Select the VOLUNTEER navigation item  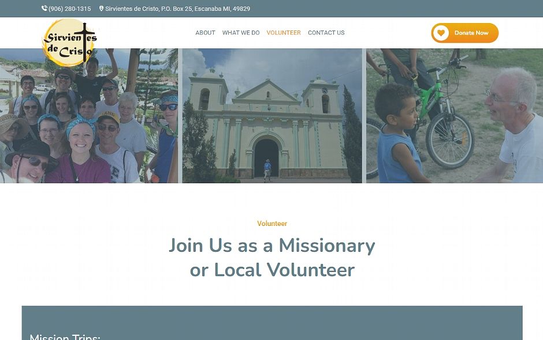click(283, 33)
